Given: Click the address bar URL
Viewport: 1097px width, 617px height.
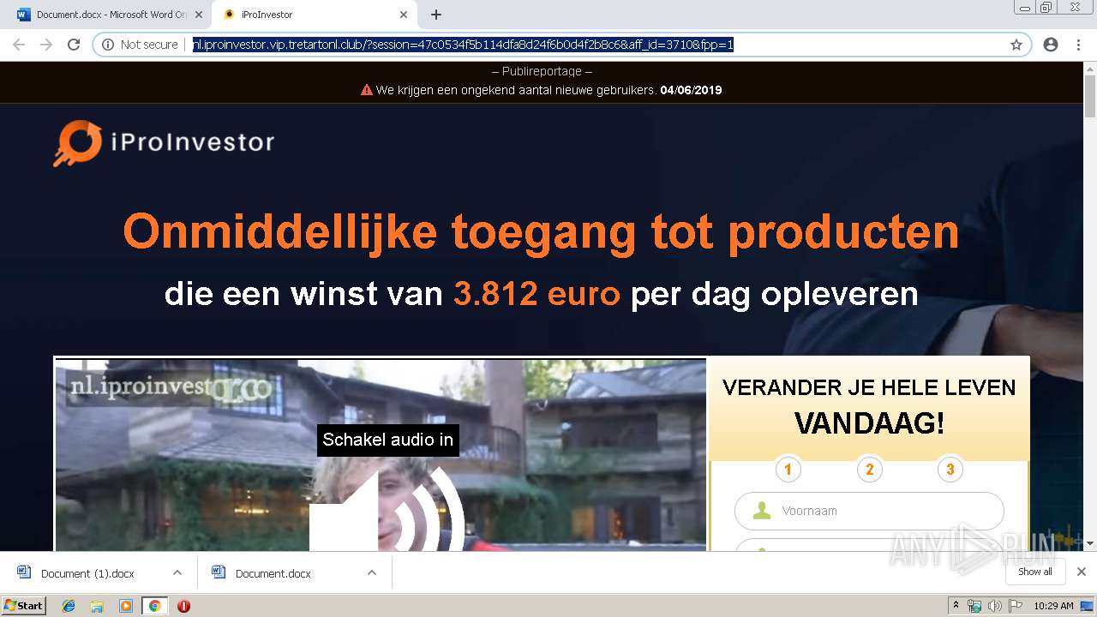Looking at the screenshot, I should 463,45.
